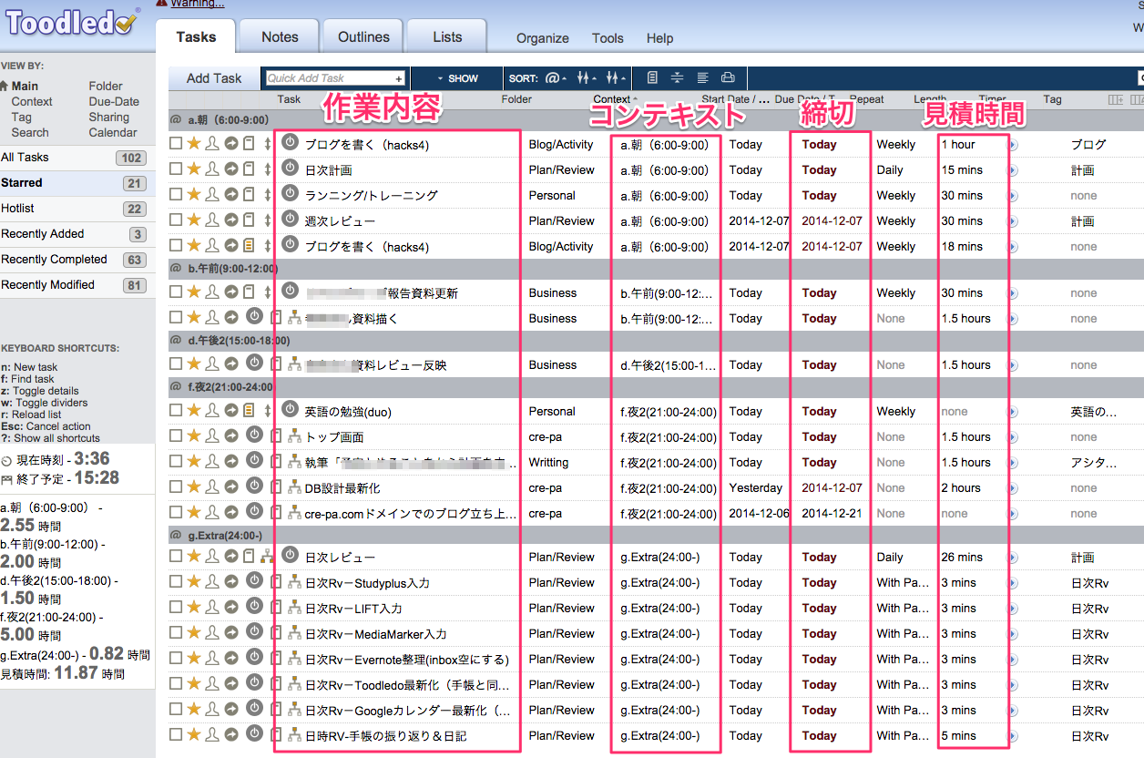1144x758 pixels.
Task: Check off the 日次レビュー task
Action: click(176, 558)
